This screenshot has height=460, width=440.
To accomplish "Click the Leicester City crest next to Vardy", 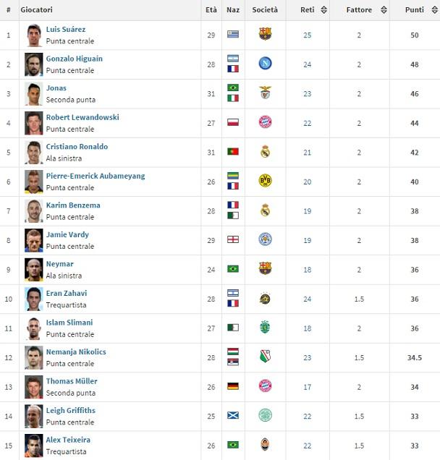I will coord(265,239).
